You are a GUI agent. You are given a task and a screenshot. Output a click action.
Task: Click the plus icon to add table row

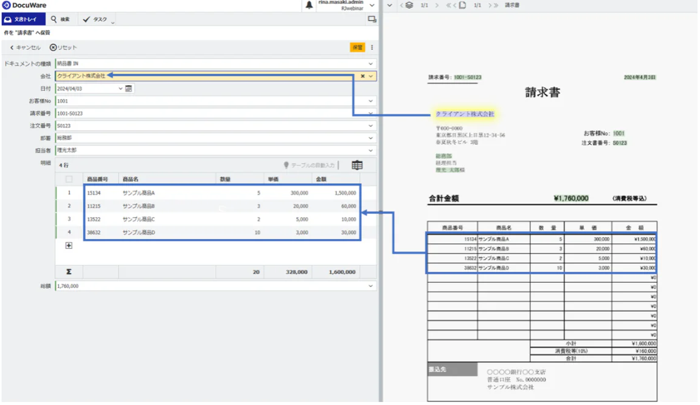pos(69,246)
